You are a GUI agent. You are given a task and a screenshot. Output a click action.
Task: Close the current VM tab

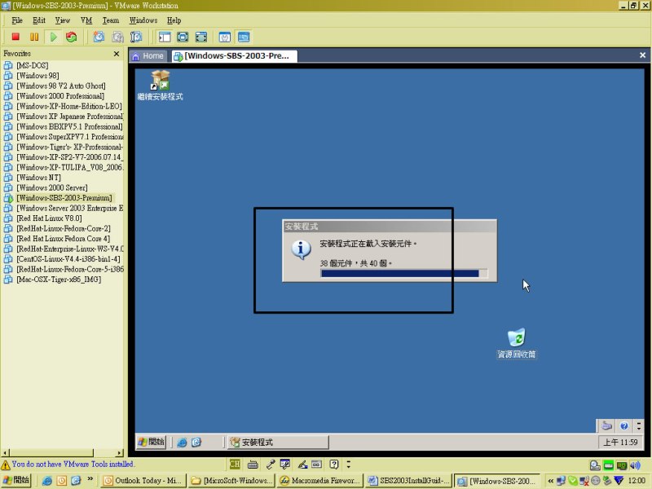(x=642, y=55)
